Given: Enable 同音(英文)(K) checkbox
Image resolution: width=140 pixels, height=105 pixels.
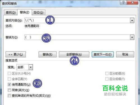Looking at the screenshot, I should click(x=9, y=90).
